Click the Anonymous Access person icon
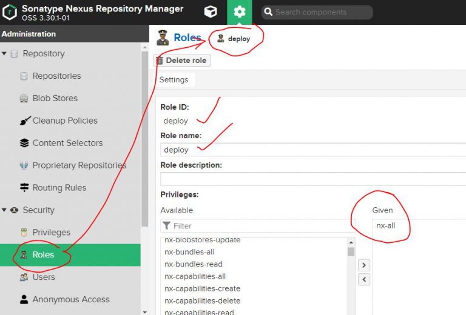 (24, 299)
